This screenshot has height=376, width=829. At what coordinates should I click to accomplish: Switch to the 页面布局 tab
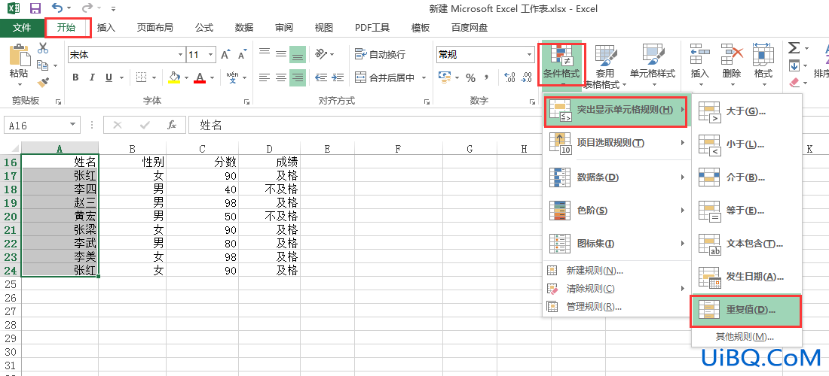(155, 28)
